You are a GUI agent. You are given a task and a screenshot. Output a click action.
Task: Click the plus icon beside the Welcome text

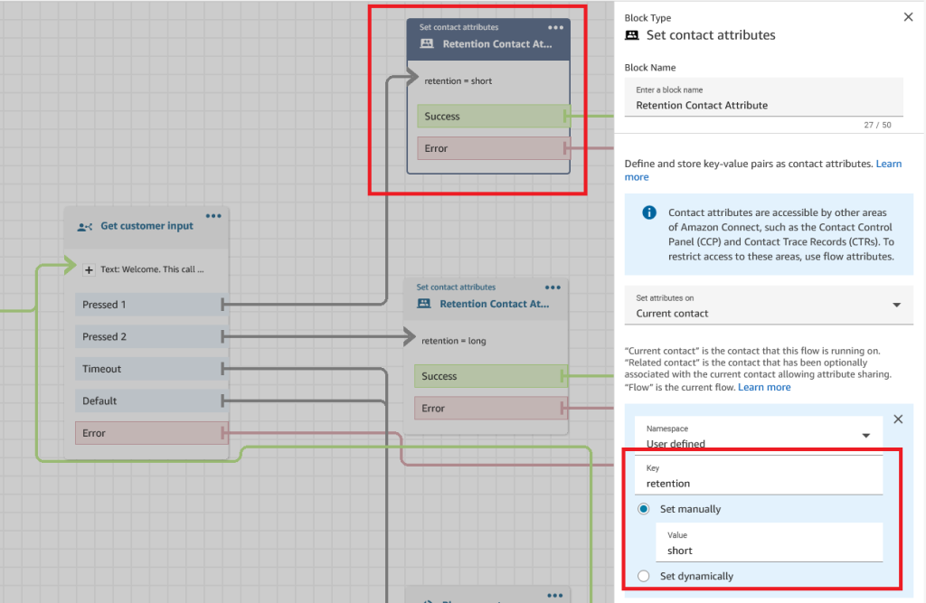point(89,269)
